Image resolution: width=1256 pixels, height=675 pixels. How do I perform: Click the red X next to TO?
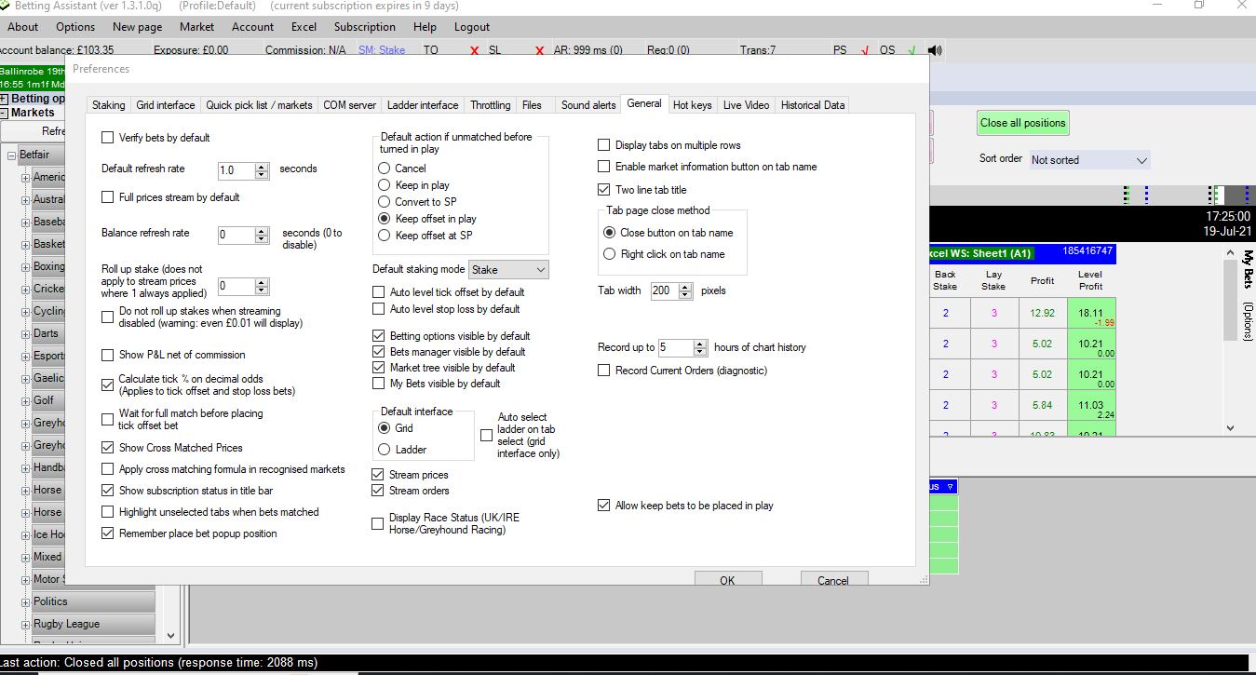pyautogui.click(x=475, y=50)
